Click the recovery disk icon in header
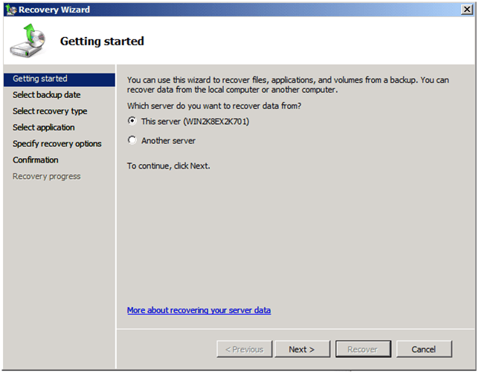The width and height of the screenshot is (479, 374). coord(28,42)
